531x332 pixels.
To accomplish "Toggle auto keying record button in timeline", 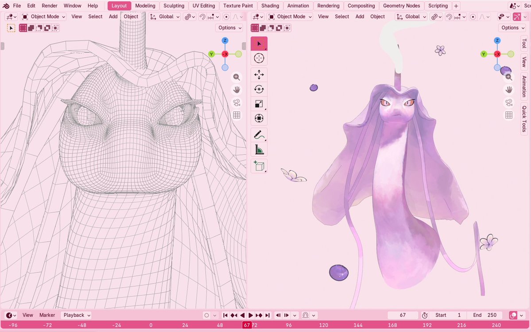I will [206, 315].
